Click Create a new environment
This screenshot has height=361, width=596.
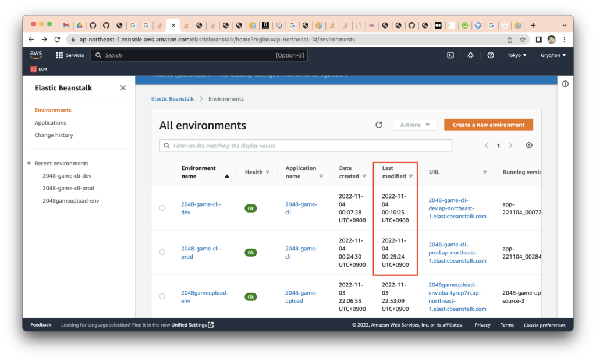tap(488, 125)
